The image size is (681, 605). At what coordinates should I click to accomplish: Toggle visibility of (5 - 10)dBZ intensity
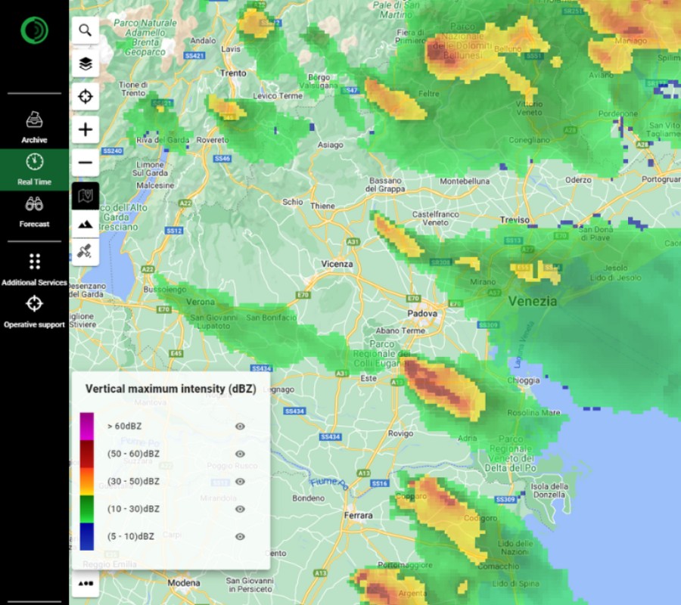pyautogui.click(x=240, y=536)
